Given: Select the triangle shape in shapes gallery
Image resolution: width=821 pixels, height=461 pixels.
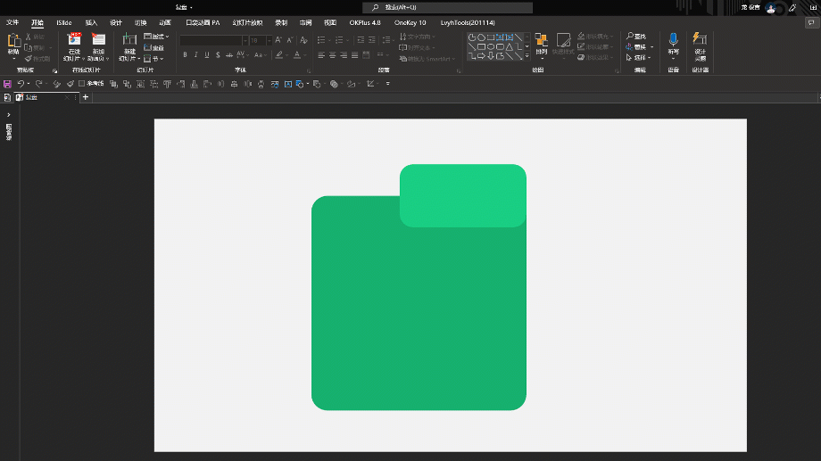Looking at the screenshot, I should coord(509,47).
